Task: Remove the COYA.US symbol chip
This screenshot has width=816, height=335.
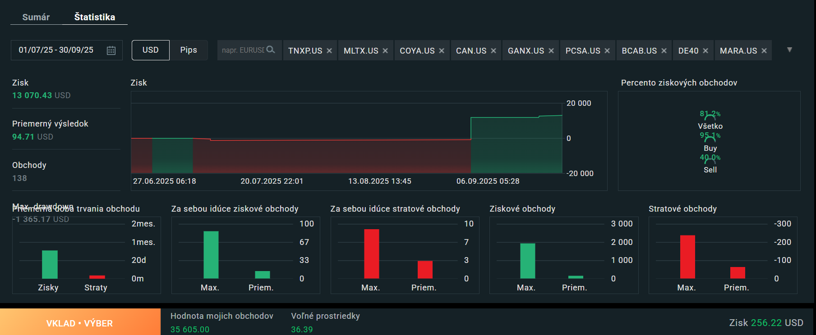Action: point(442,51)
